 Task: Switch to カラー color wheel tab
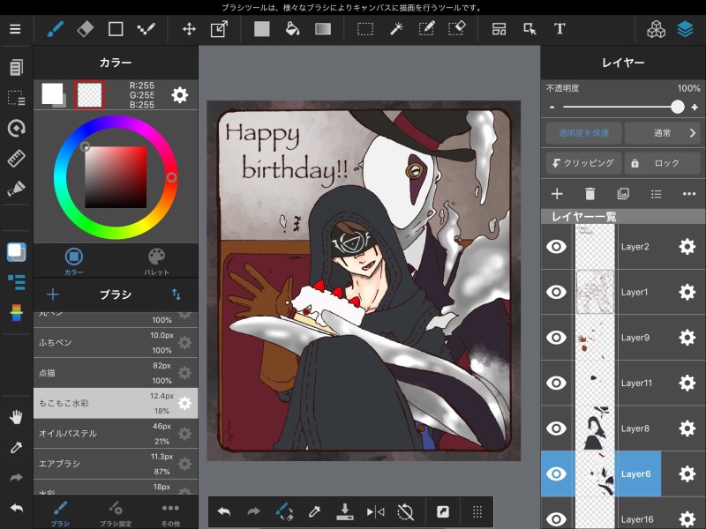[x=74, y=260]
